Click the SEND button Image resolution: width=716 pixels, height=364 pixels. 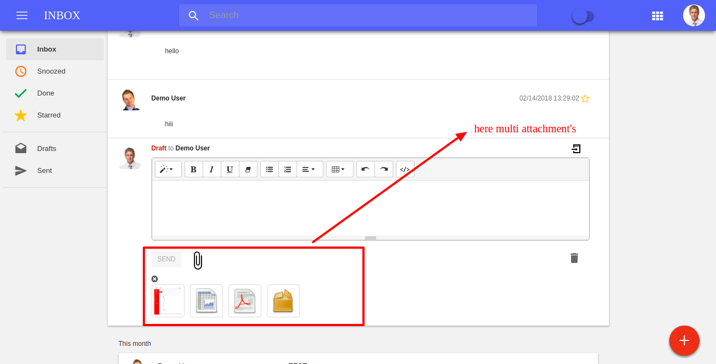[x=166, y=259]
